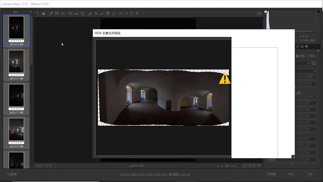Click the zoom in plus button

[x=41, y=166]
